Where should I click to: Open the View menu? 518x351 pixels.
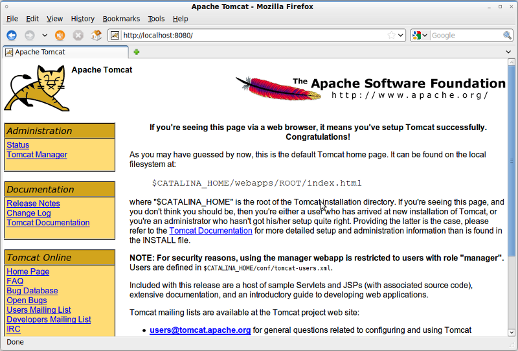tap(54, 19)
